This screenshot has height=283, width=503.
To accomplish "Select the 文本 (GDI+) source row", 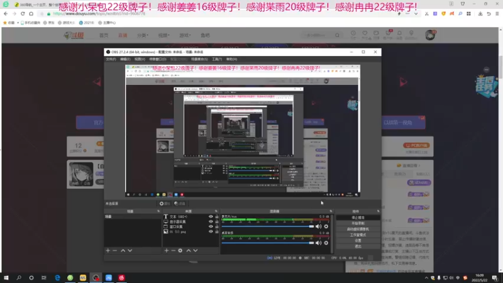I will click(x=191, y=216).
